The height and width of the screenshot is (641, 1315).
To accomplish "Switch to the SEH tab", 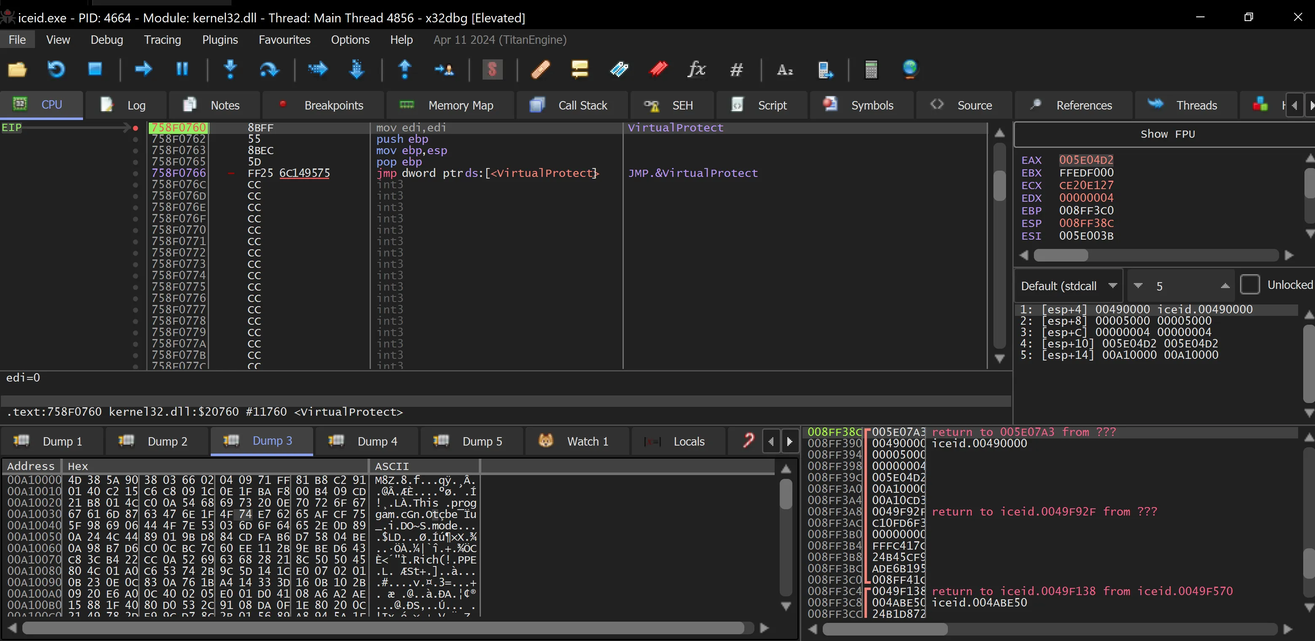I will (x=672, y=106).
